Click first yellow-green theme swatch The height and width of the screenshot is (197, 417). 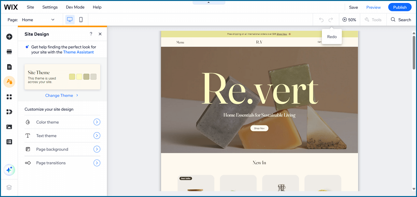coord(72,77)
